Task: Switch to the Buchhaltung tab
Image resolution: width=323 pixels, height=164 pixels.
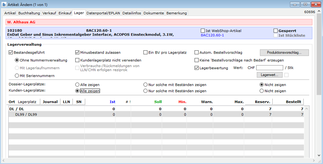Action: pyautogui.click(x=29, y=13)
